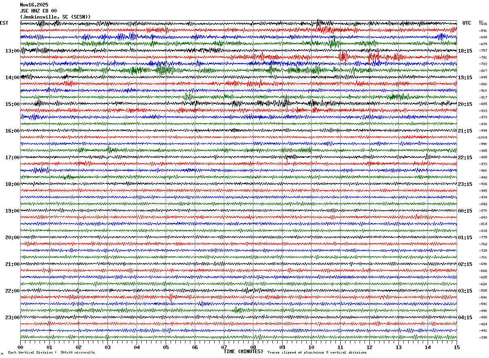This screenshot has width=489, height=358.
Task: Click the -398 DC offset value
Action: 483,337
